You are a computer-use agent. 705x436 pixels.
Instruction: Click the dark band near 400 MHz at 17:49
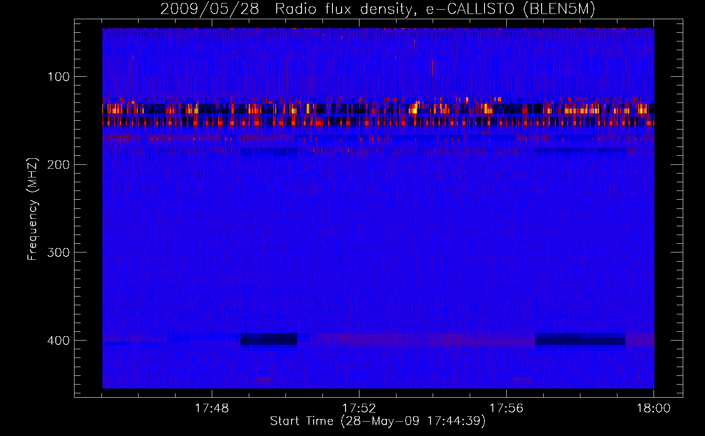(269, 339)
